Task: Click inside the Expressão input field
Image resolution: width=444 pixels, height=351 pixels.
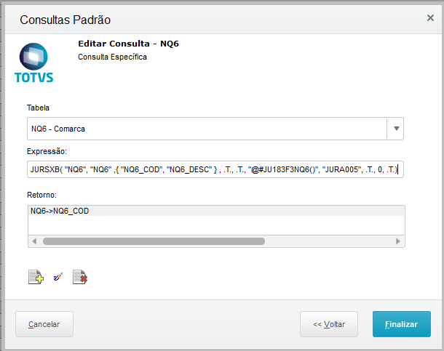Action: (215, 170)
